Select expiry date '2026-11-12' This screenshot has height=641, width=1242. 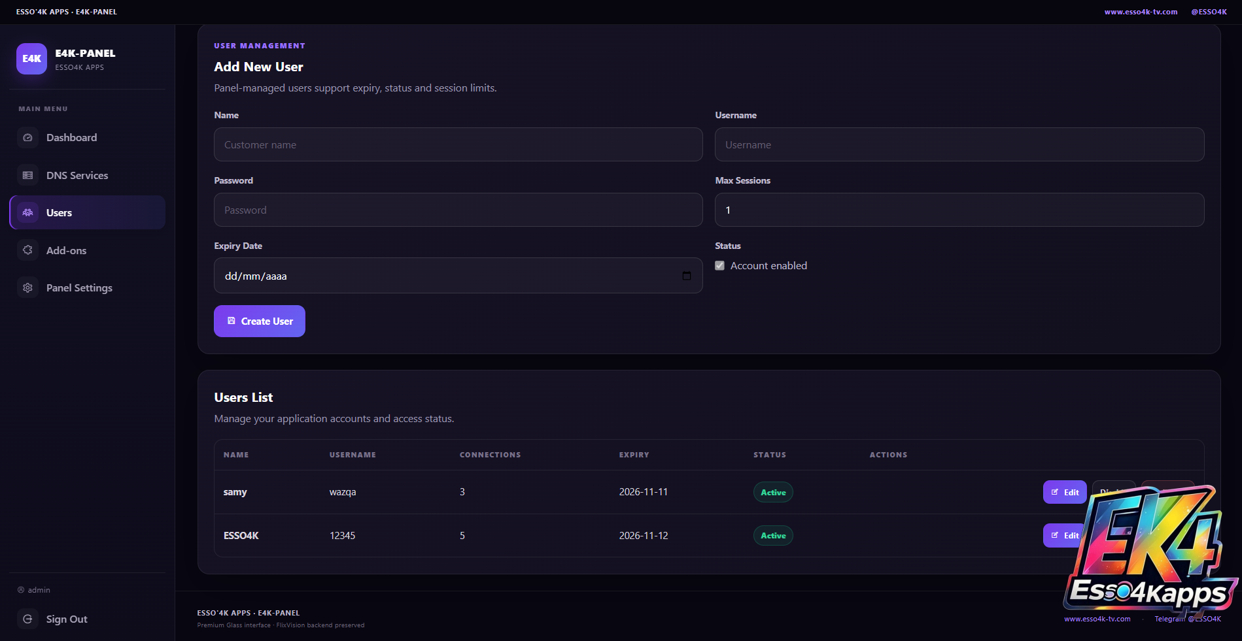[x=644, y=536]
